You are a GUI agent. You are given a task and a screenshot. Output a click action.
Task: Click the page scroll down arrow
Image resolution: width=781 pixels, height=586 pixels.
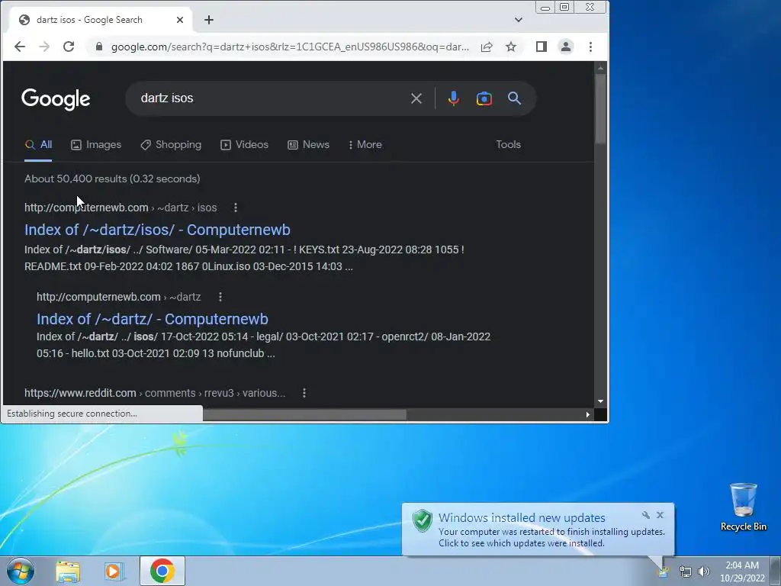tap(600, 401)
